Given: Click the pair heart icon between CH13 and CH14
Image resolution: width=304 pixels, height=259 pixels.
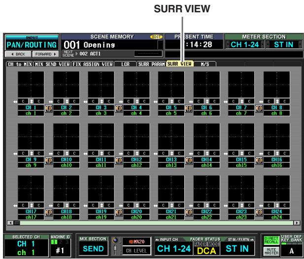Looking at the screenshot, I should coord(189,161).
